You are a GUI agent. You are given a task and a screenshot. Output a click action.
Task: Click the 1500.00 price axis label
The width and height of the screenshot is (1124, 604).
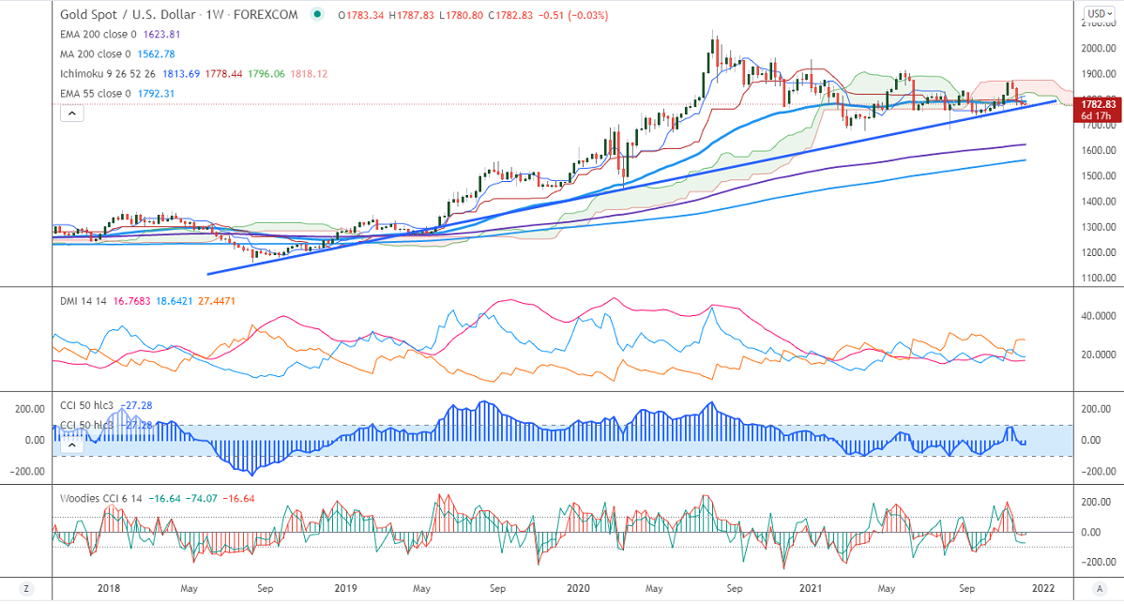(x=1099, y=175)
